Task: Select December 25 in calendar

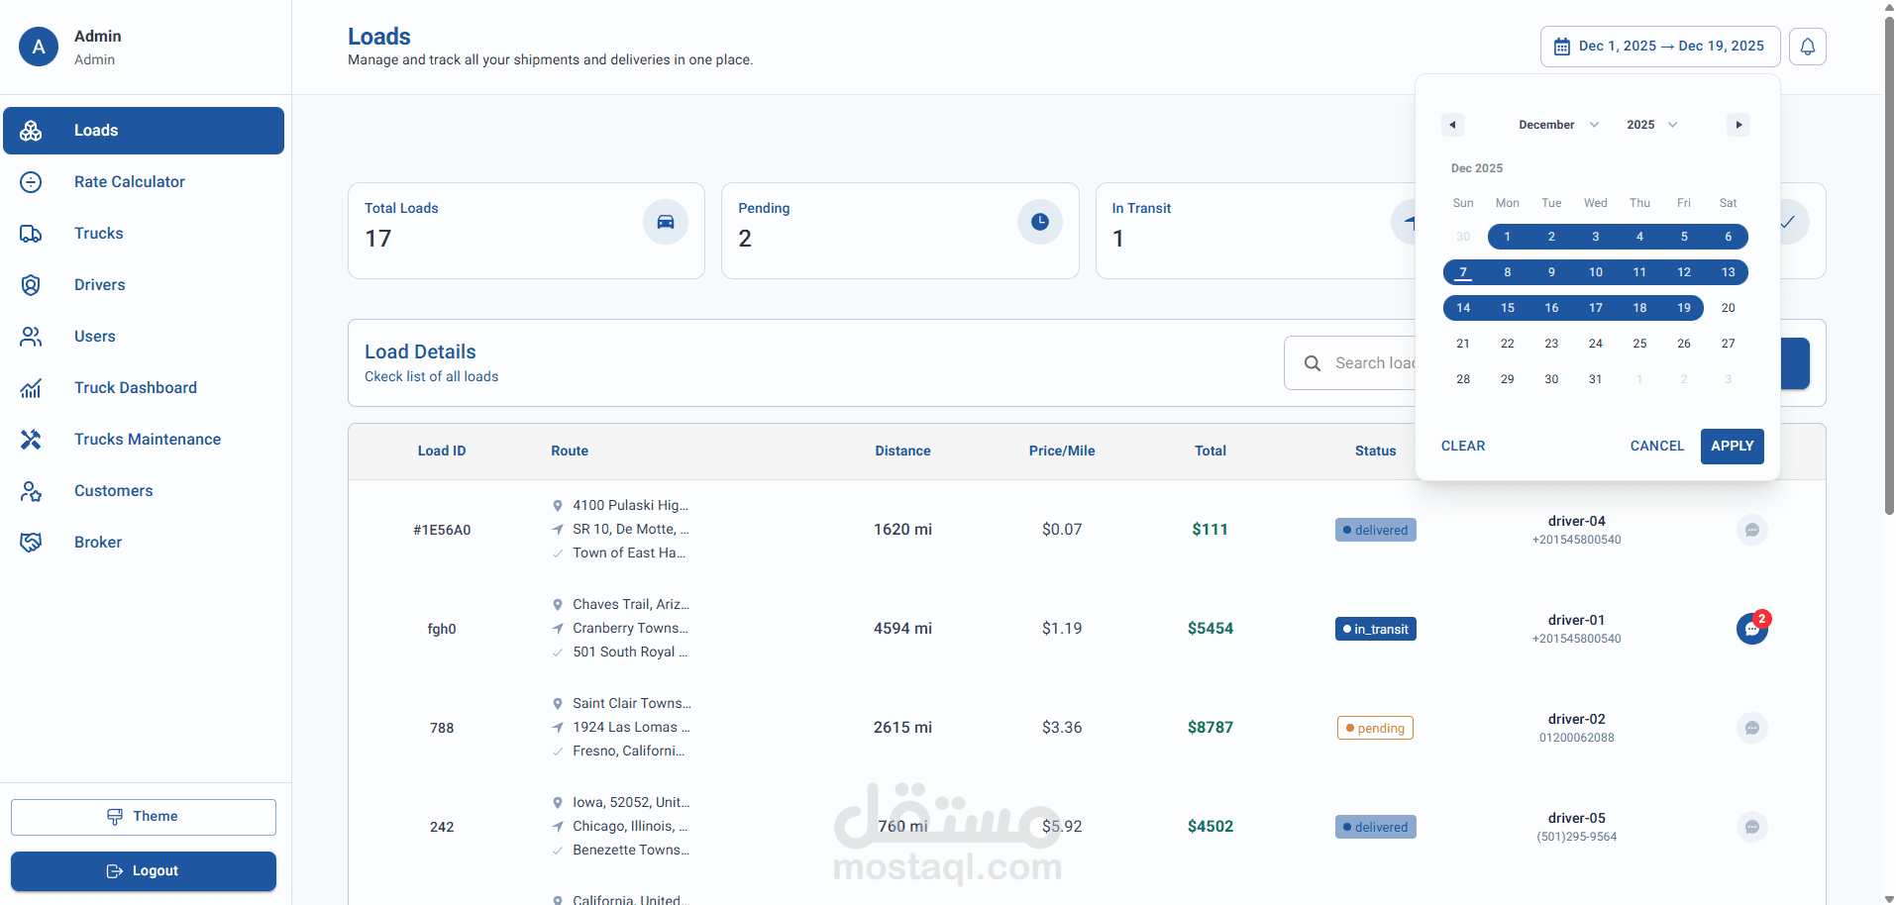Action: click(1640, 344)
